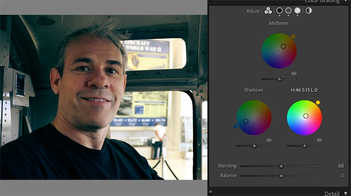Screen dimensions: 351x196
Task: Click the Highlights color wheel inner handle
Action: tap(306, 116)
